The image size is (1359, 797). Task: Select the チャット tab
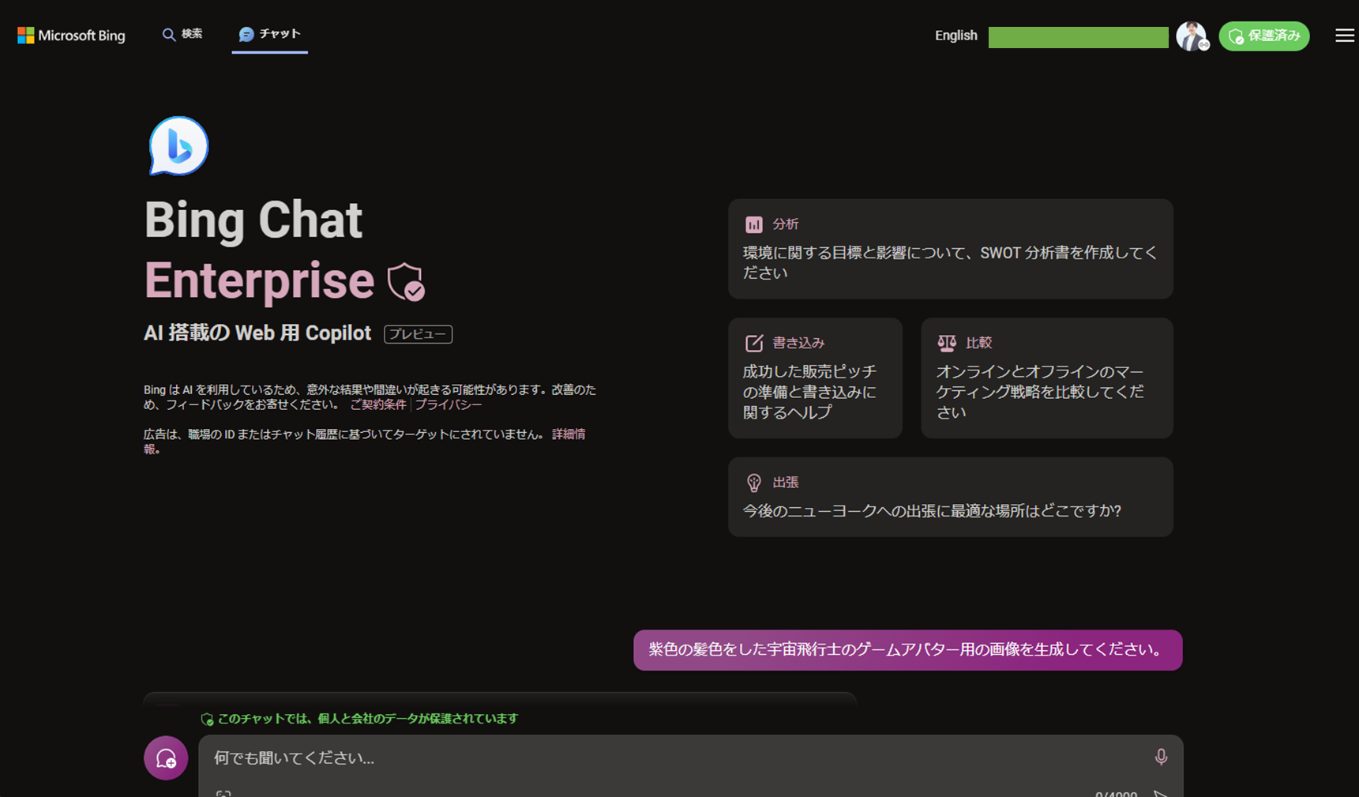click(270, 34)
